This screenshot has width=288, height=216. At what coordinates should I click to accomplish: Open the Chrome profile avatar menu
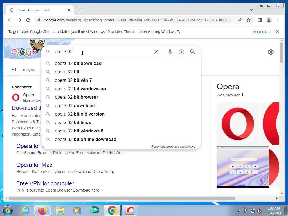(269, 20)
